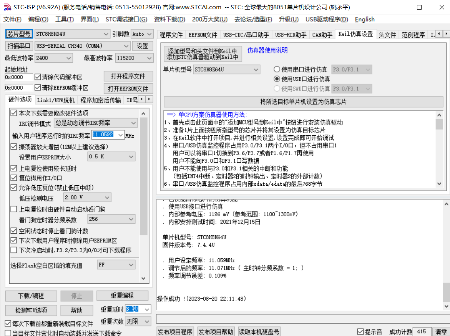Open the 工具(T) menu

pos(64,19)
